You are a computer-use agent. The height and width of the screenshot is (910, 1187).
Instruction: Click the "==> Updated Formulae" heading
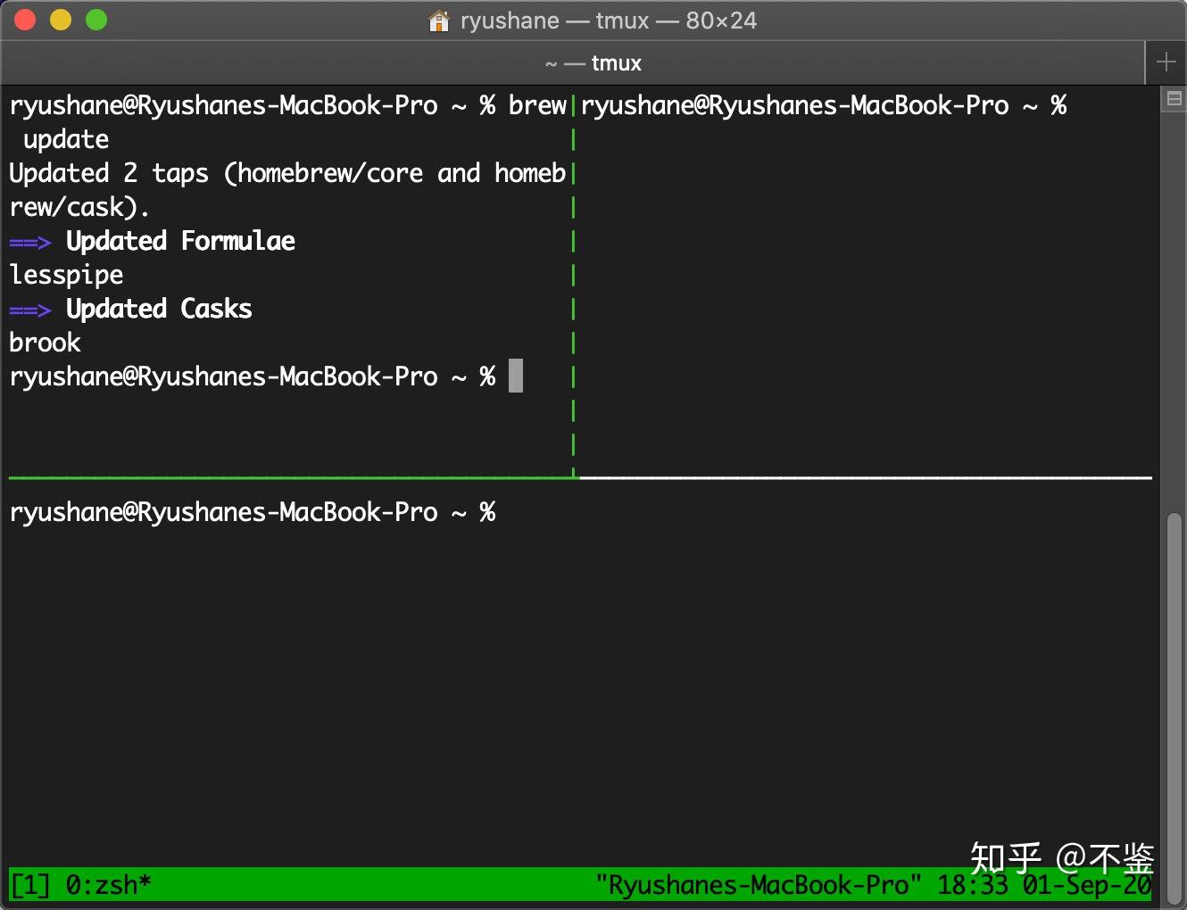click(152, 240)
